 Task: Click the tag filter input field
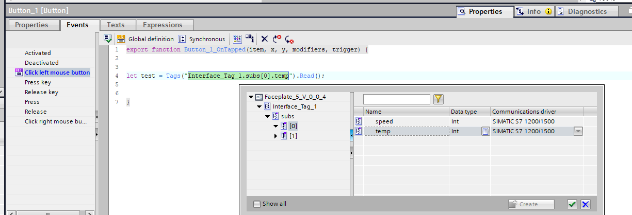coord(396,99)
